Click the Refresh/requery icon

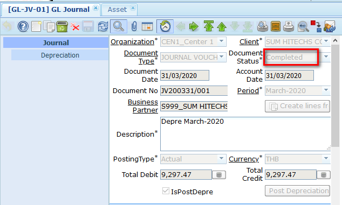point(102,26)
